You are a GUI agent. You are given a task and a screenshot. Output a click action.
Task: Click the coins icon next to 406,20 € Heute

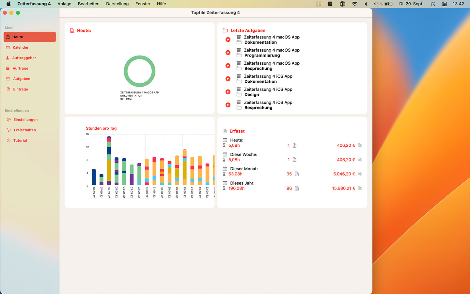360,145
